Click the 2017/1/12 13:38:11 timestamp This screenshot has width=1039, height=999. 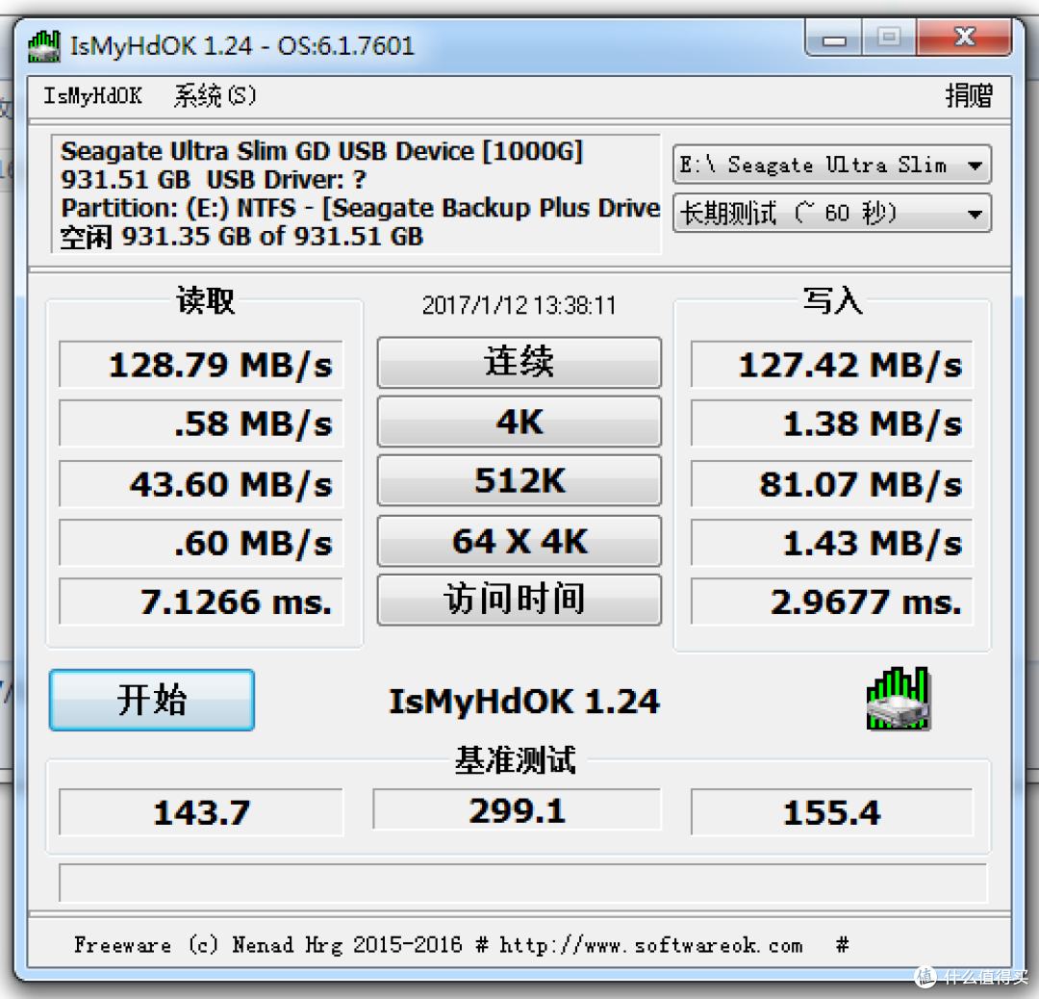pyautogui.click(x=519, y=305)
